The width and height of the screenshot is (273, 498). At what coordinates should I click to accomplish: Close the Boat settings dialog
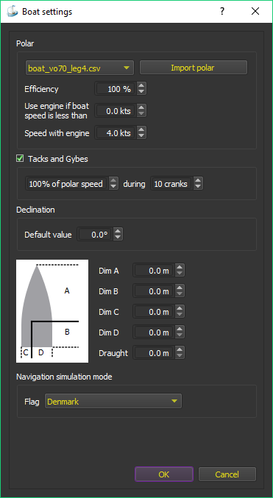tap(255, 12)
